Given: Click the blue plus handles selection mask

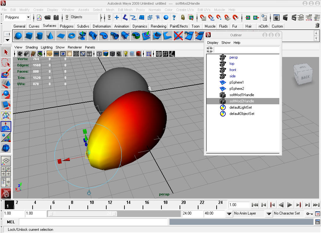Looking at the screenshot, I should (x=117, y=18).
